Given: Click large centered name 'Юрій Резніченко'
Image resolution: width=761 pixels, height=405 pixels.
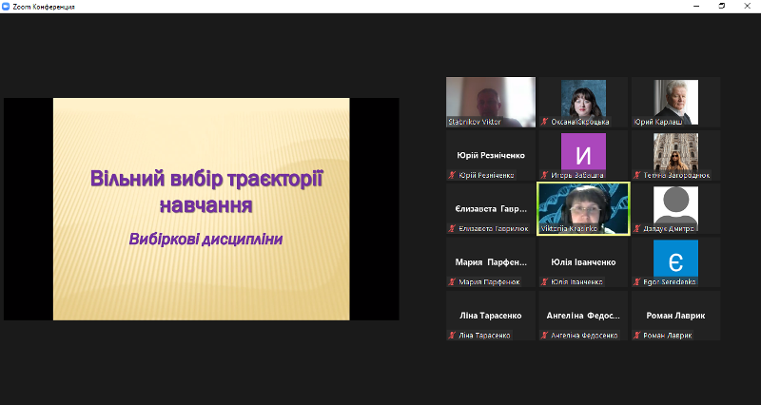Looking at the screenshot, I should [x=491, y=155].
